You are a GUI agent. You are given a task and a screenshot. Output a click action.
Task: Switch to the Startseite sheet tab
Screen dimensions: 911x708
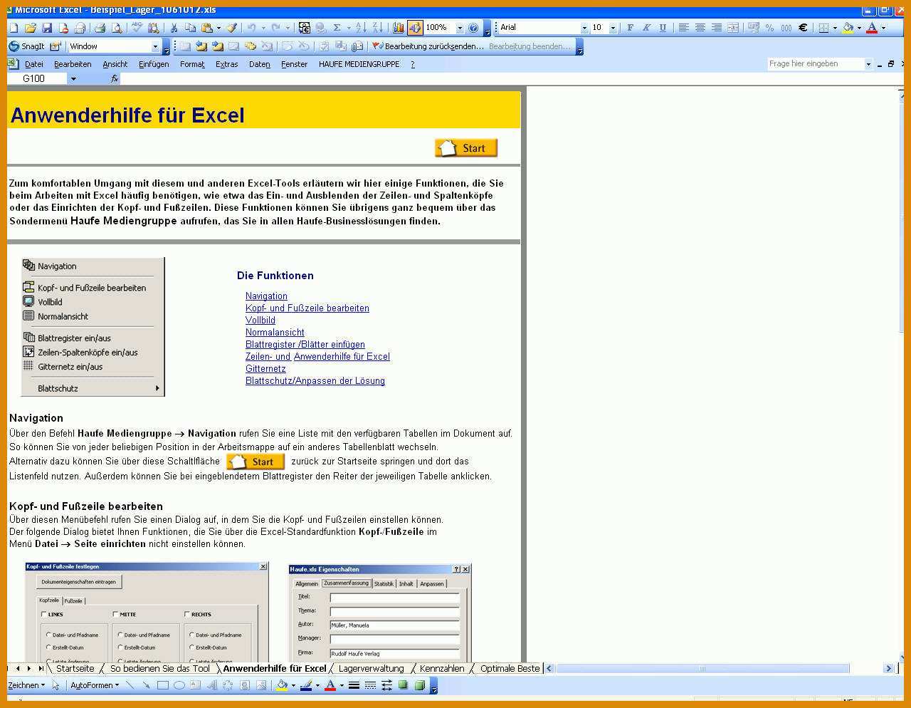tap(75, 668)
